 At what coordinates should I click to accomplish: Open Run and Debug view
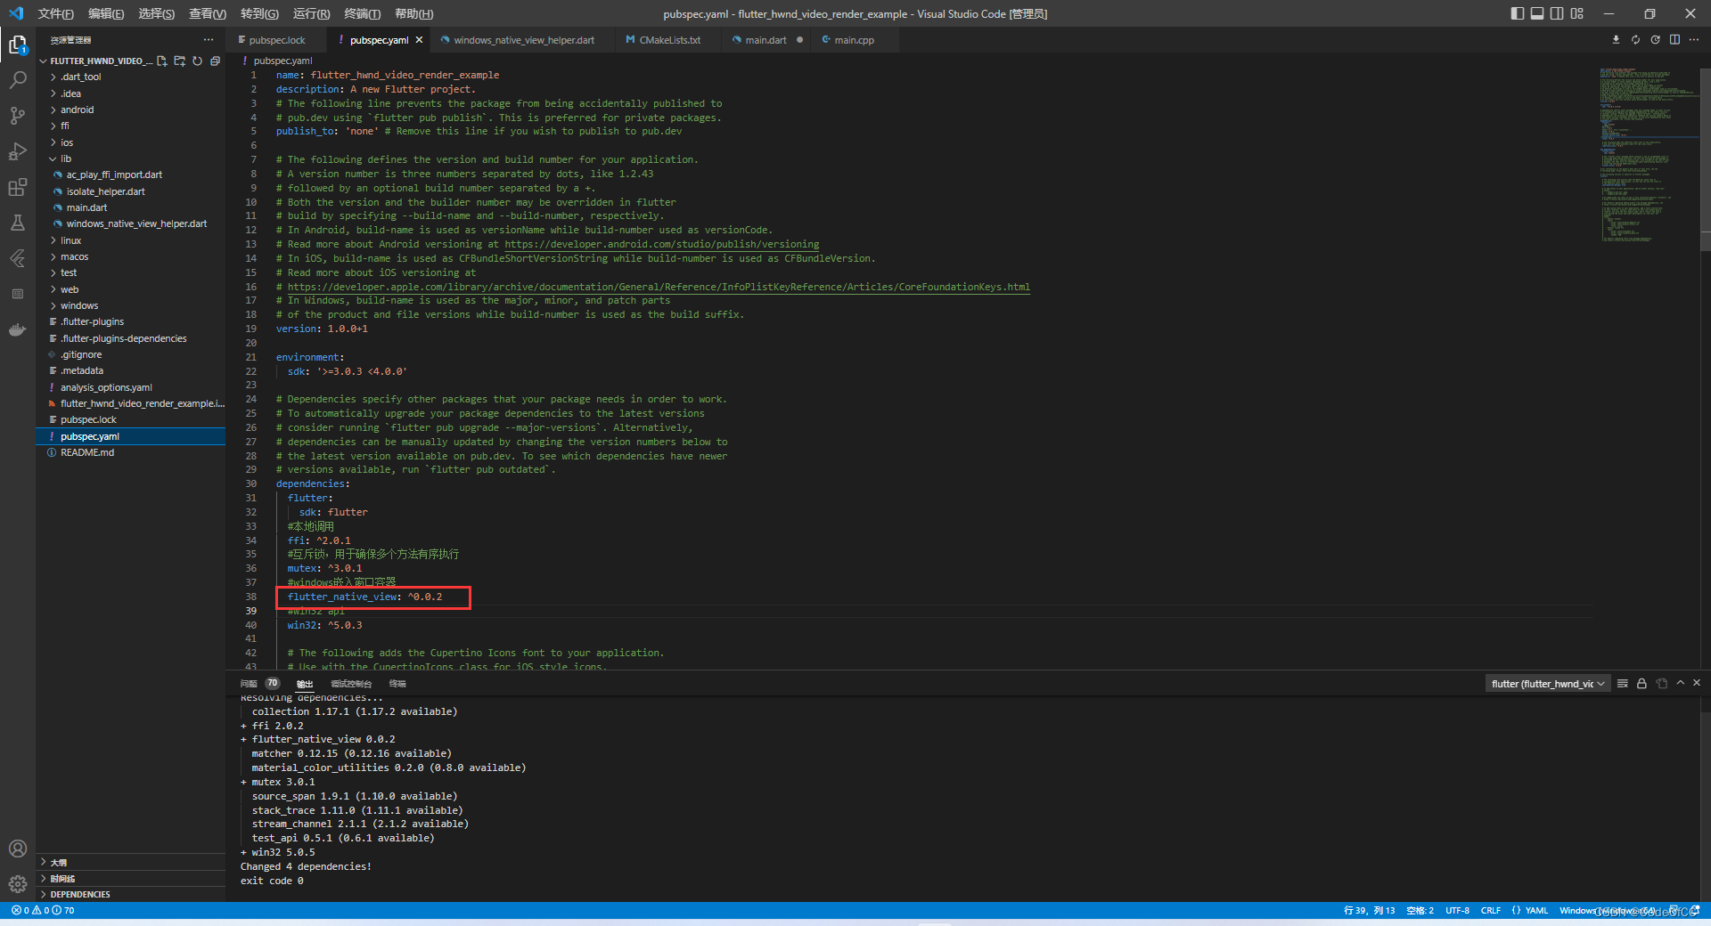click(x=18, y=151)
